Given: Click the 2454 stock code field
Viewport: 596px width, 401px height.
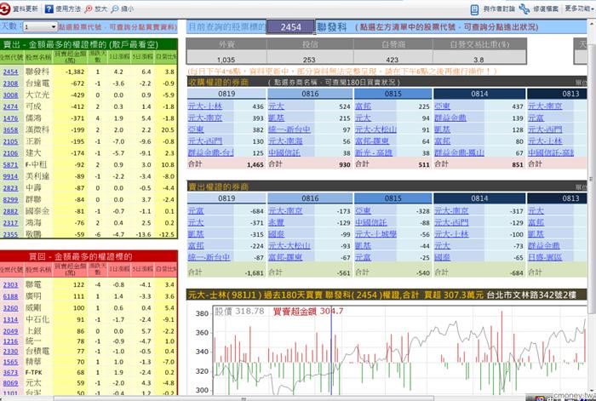Looking at the screenshot, I should coord(291,27).
